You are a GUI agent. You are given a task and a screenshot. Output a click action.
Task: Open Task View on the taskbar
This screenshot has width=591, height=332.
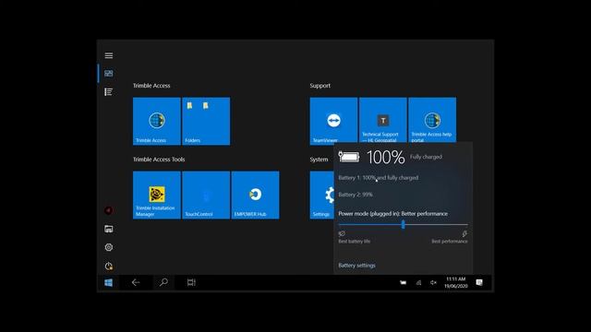coord(191,282)
